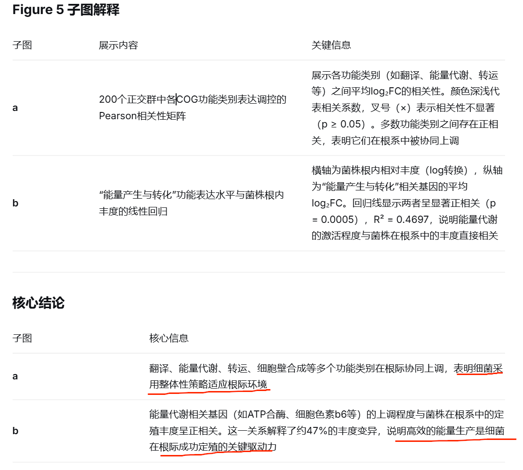Click "子图" header in the first table
This screenshot has height=470, width=523.
(x=22, y=45)
